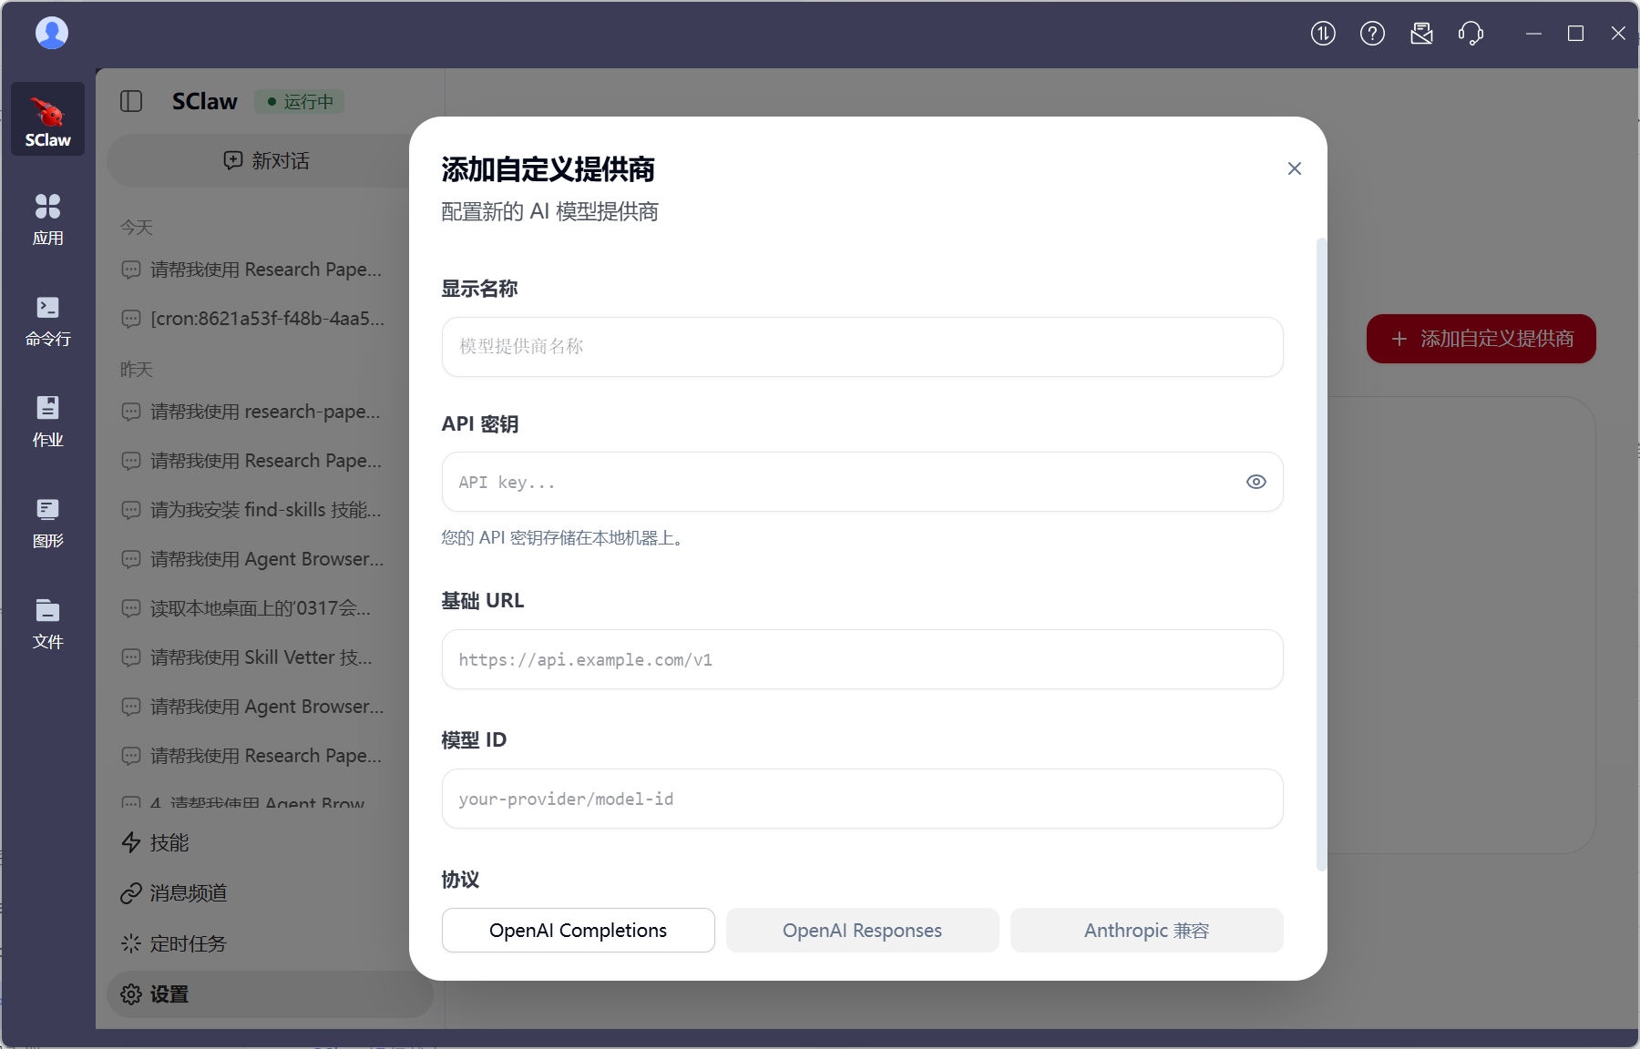Image resolution: width=1640 pixels, height=1049 pixels.
Task: Open the 作业 jobs section
Action: pos(47,422)
